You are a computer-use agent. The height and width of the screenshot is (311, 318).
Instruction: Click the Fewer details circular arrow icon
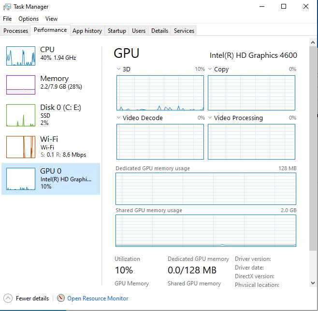[8, 298]
